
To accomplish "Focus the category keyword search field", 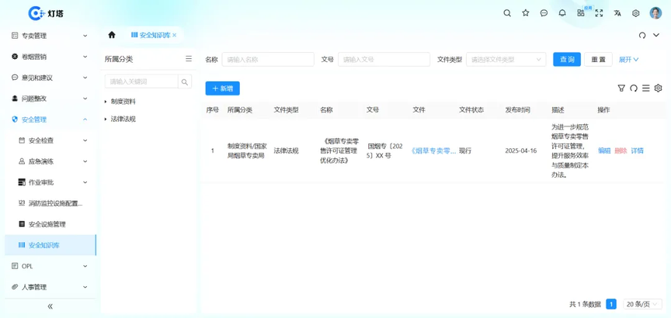I will (x=141, y=81).
